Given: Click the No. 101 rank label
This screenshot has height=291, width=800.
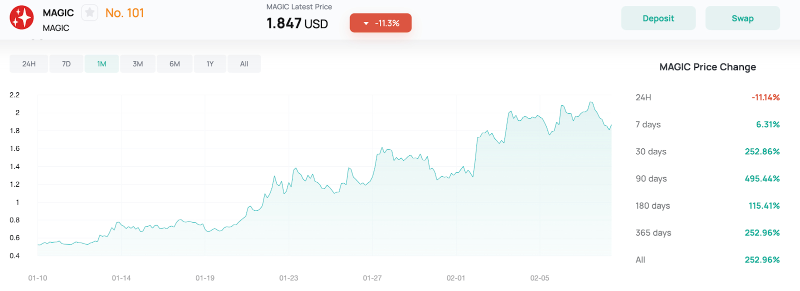Looking at the screenshot, I should [124, 13].
